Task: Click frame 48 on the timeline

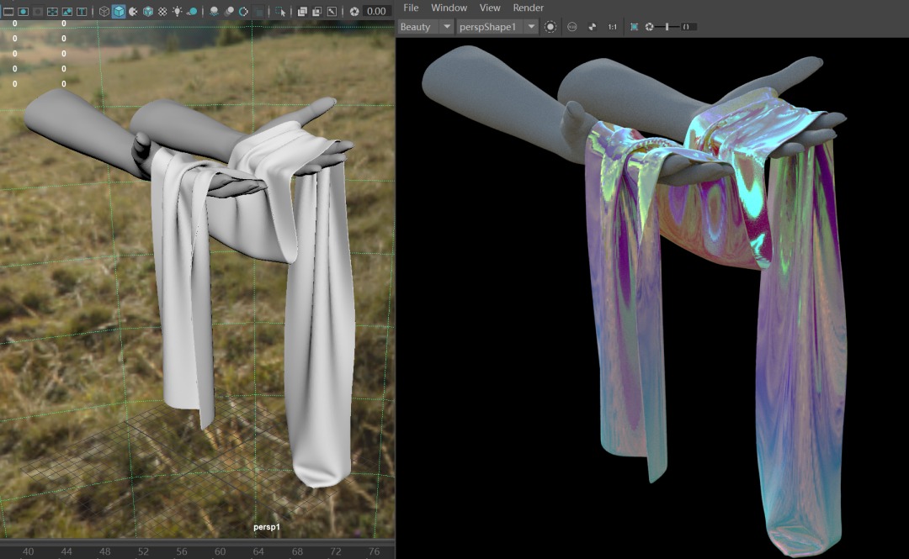Action: (x=105, y=551)
